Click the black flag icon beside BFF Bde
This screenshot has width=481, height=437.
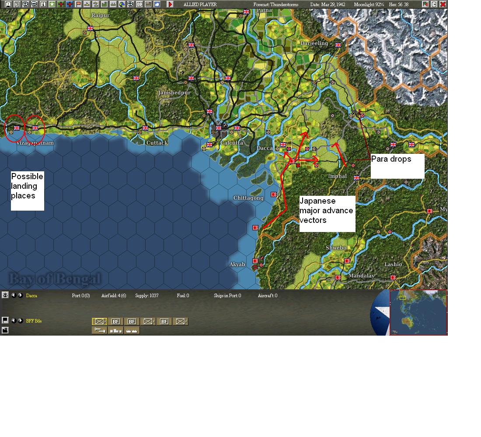[x=5, y=320]
